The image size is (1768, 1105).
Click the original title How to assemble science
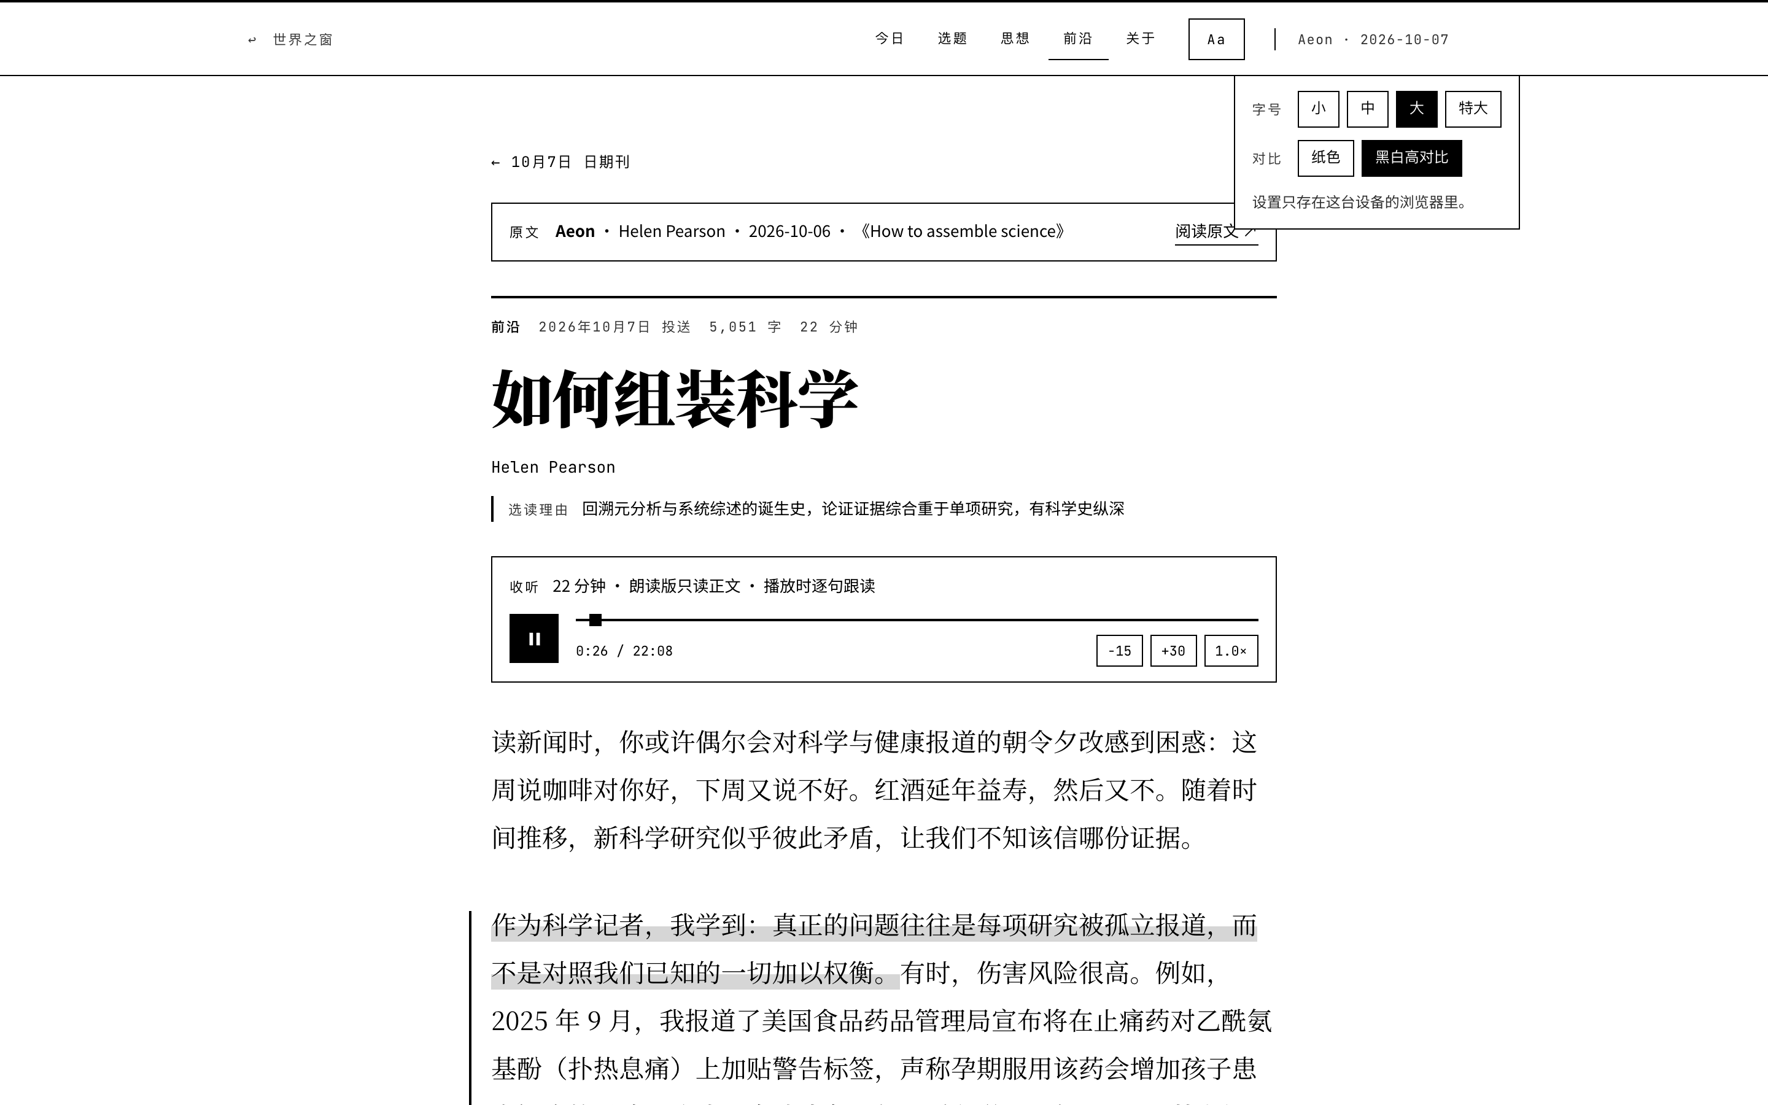(964, 231)
